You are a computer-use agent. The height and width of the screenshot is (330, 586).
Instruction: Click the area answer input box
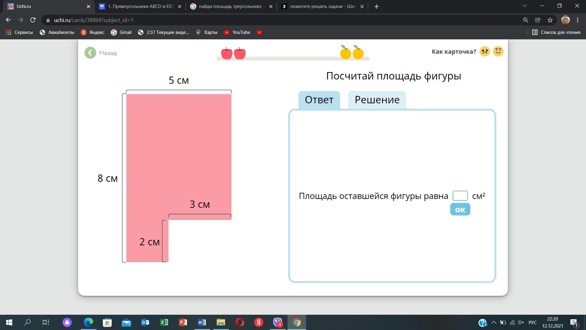tap(460, 196)
